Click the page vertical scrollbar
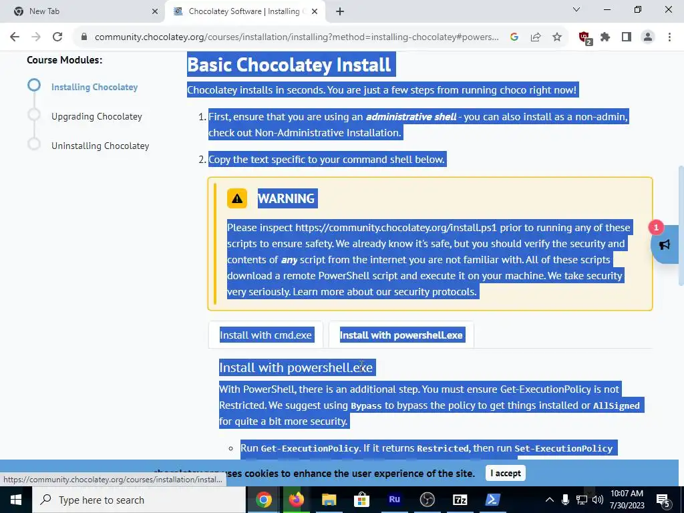This screenshot has width=684, height=513. [681, 226]
